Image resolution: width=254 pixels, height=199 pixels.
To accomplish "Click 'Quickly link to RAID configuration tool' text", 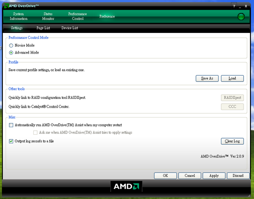I will 47,98.
